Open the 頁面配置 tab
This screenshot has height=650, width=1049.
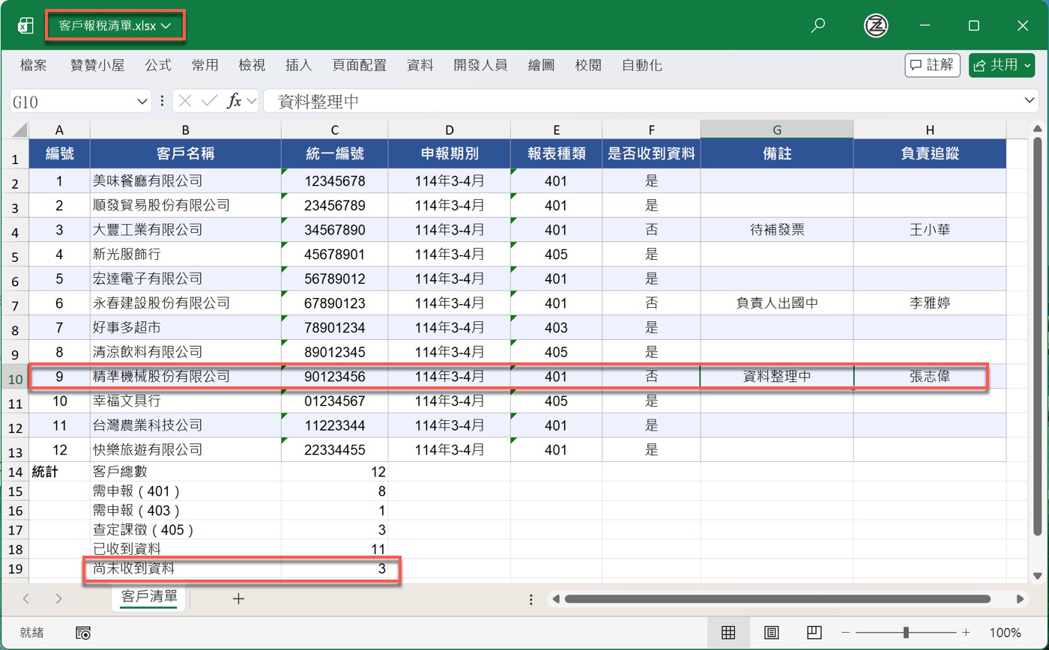359,65
